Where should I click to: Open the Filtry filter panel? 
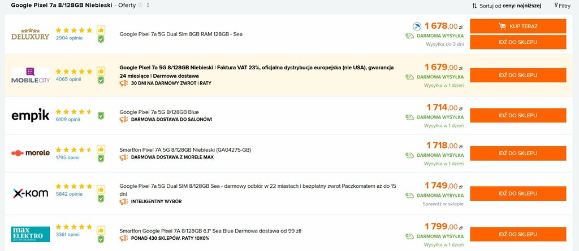click(563, 6)
